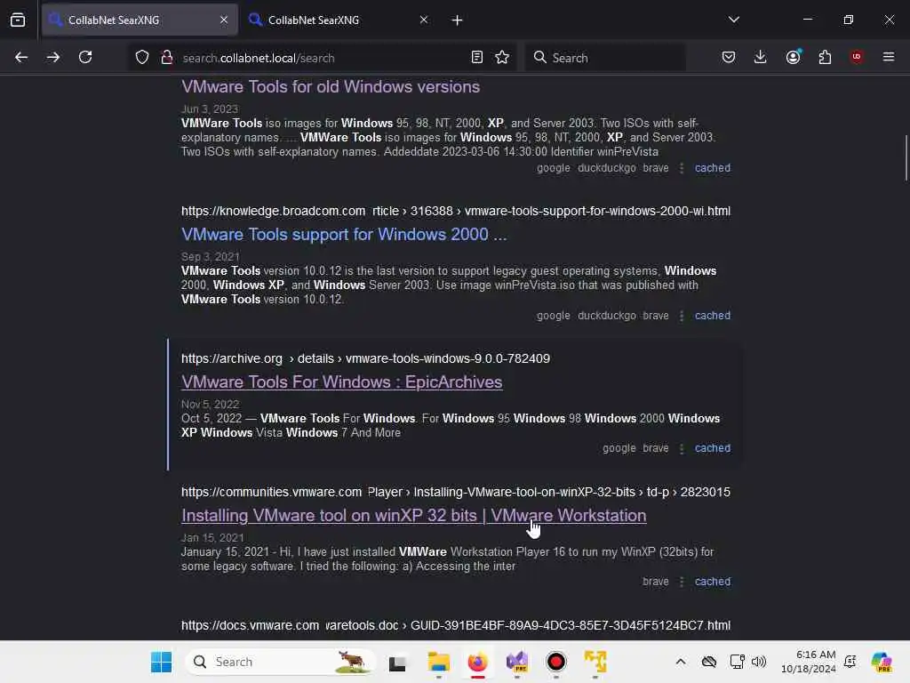The height and width of the screenshot is (683, 910).
Task: Click the page vertical scrollbar thumb
Action: point(906,157)
